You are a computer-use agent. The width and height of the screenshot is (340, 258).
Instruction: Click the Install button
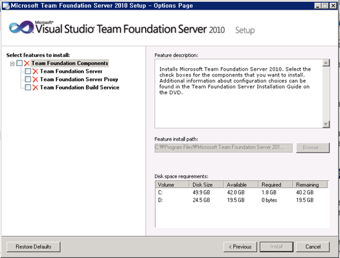click(277, 247)
